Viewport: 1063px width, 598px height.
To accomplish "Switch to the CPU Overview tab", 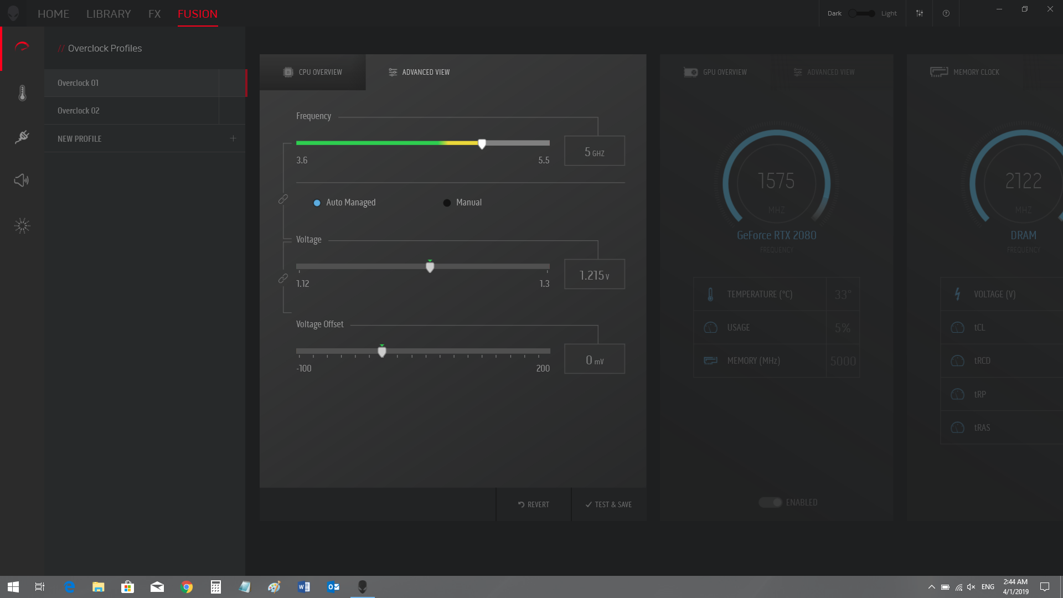I will (313, 72).
